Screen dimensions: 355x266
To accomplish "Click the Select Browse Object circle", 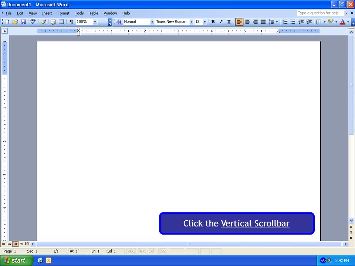I will click(x=351, y=232).
